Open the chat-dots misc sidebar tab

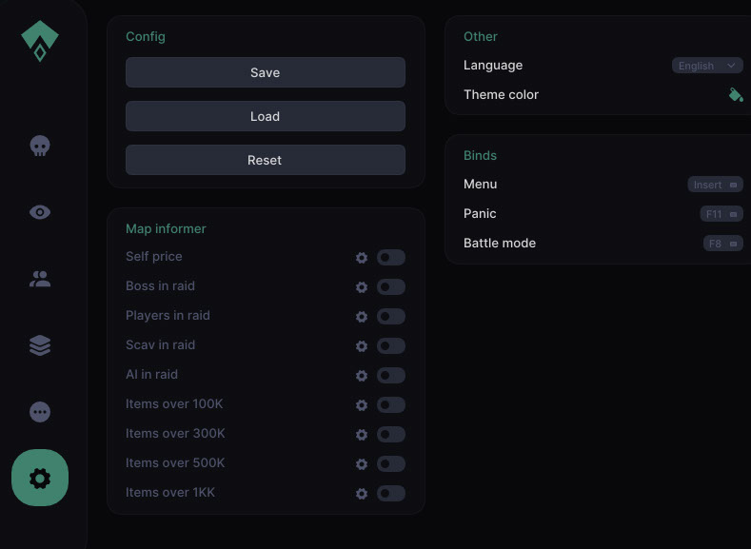coord(40,412)
